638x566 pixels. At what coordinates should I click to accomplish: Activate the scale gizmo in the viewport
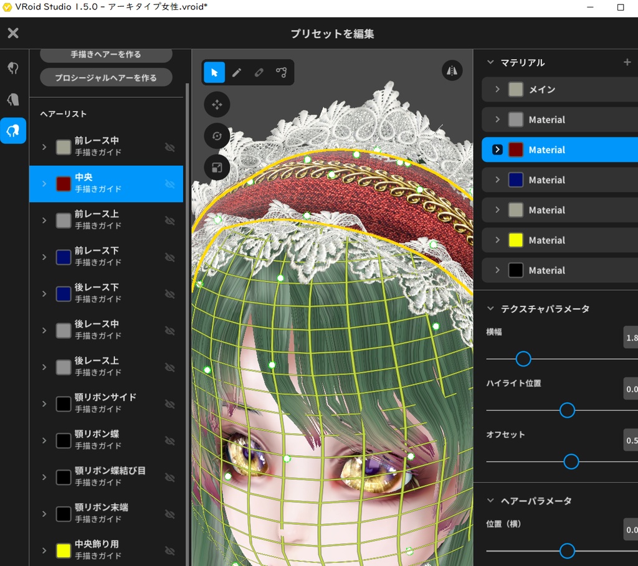(217, 167)
